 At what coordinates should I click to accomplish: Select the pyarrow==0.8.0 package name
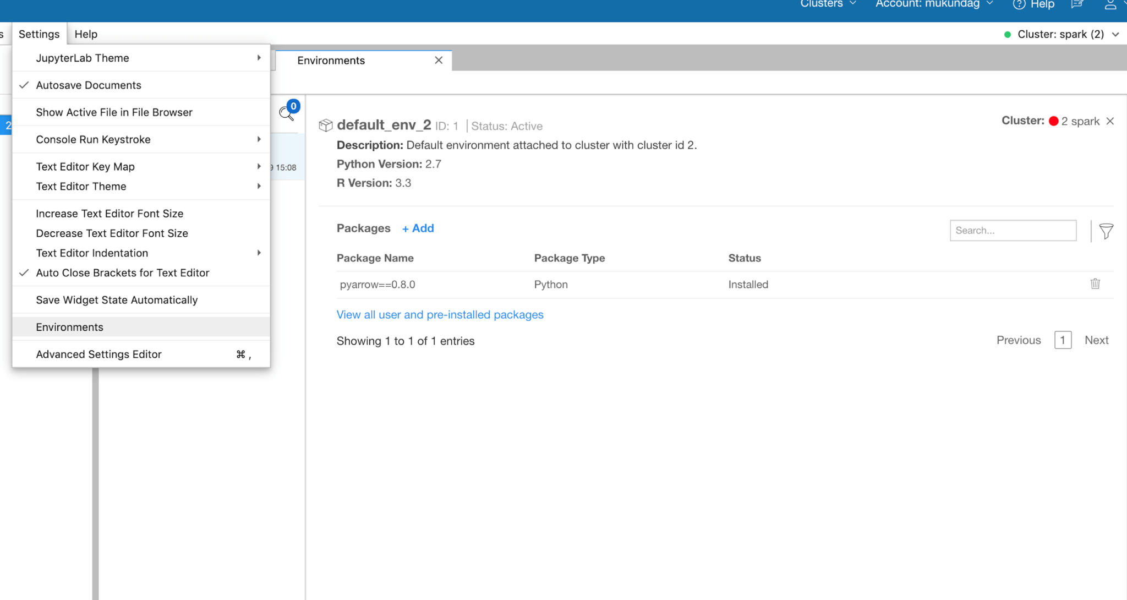pyautogui.click(x=378, y=284)
